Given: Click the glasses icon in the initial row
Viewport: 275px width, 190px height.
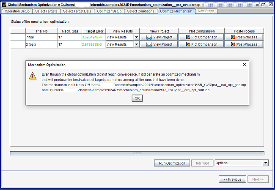Looking at the screenshot, I should (149, 38).
